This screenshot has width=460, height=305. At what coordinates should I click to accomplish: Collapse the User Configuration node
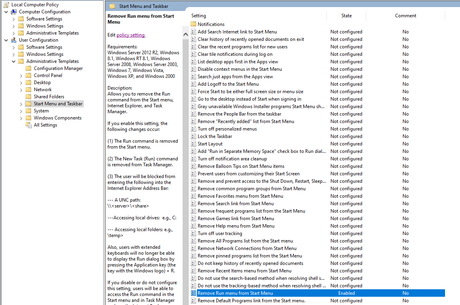(x=6, y=40)
